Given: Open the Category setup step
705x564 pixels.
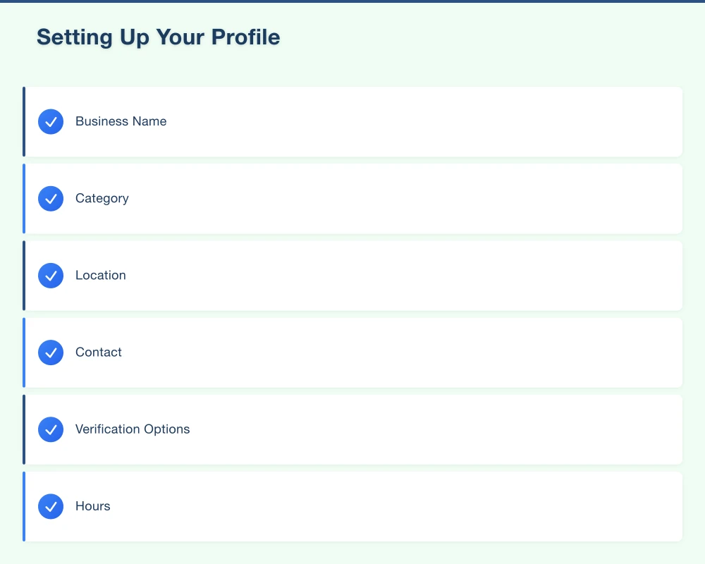Looking at the screenshot, I should click(352, 198).
